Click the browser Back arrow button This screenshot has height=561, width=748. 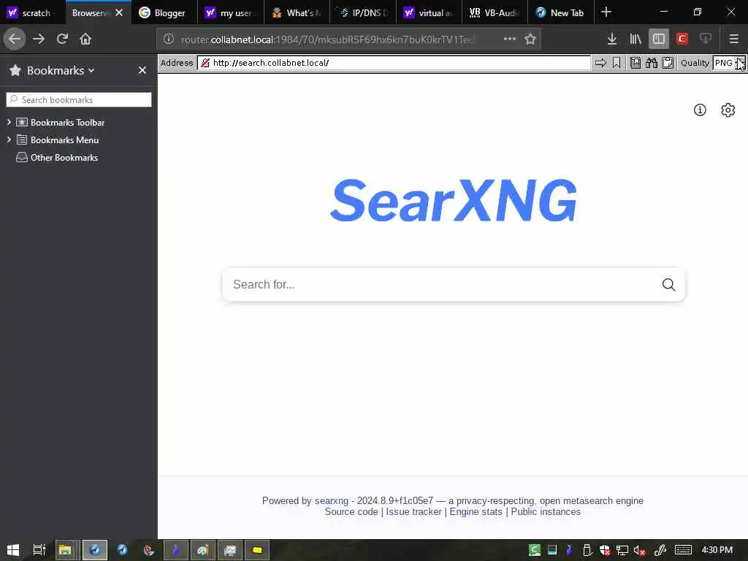15,39
